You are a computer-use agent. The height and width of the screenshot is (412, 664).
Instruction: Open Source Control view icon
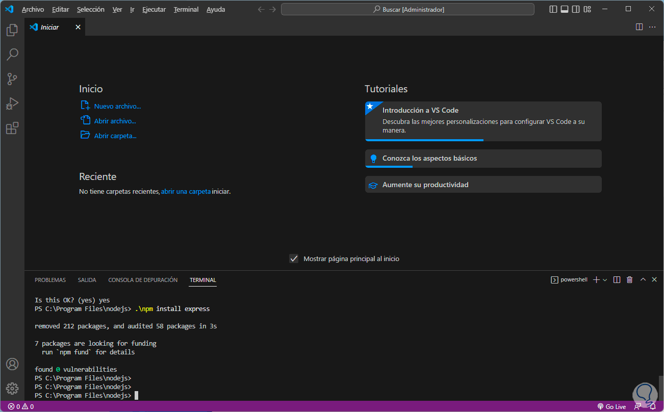(12, 79)
